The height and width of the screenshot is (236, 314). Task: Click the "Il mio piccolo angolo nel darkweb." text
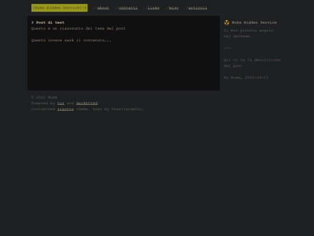tap(248, 33)
